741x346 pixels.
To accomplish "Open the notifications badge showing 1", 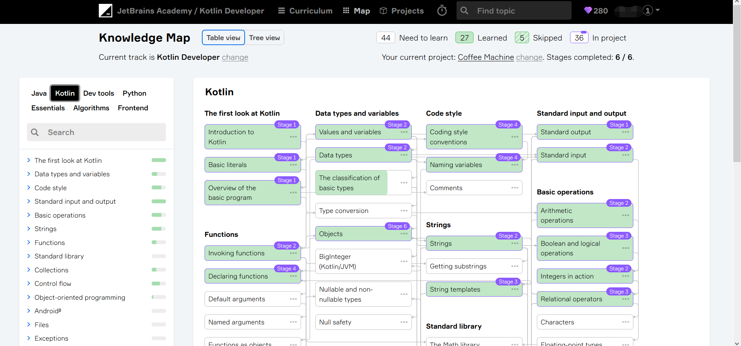I will click(x=648, y=10).
